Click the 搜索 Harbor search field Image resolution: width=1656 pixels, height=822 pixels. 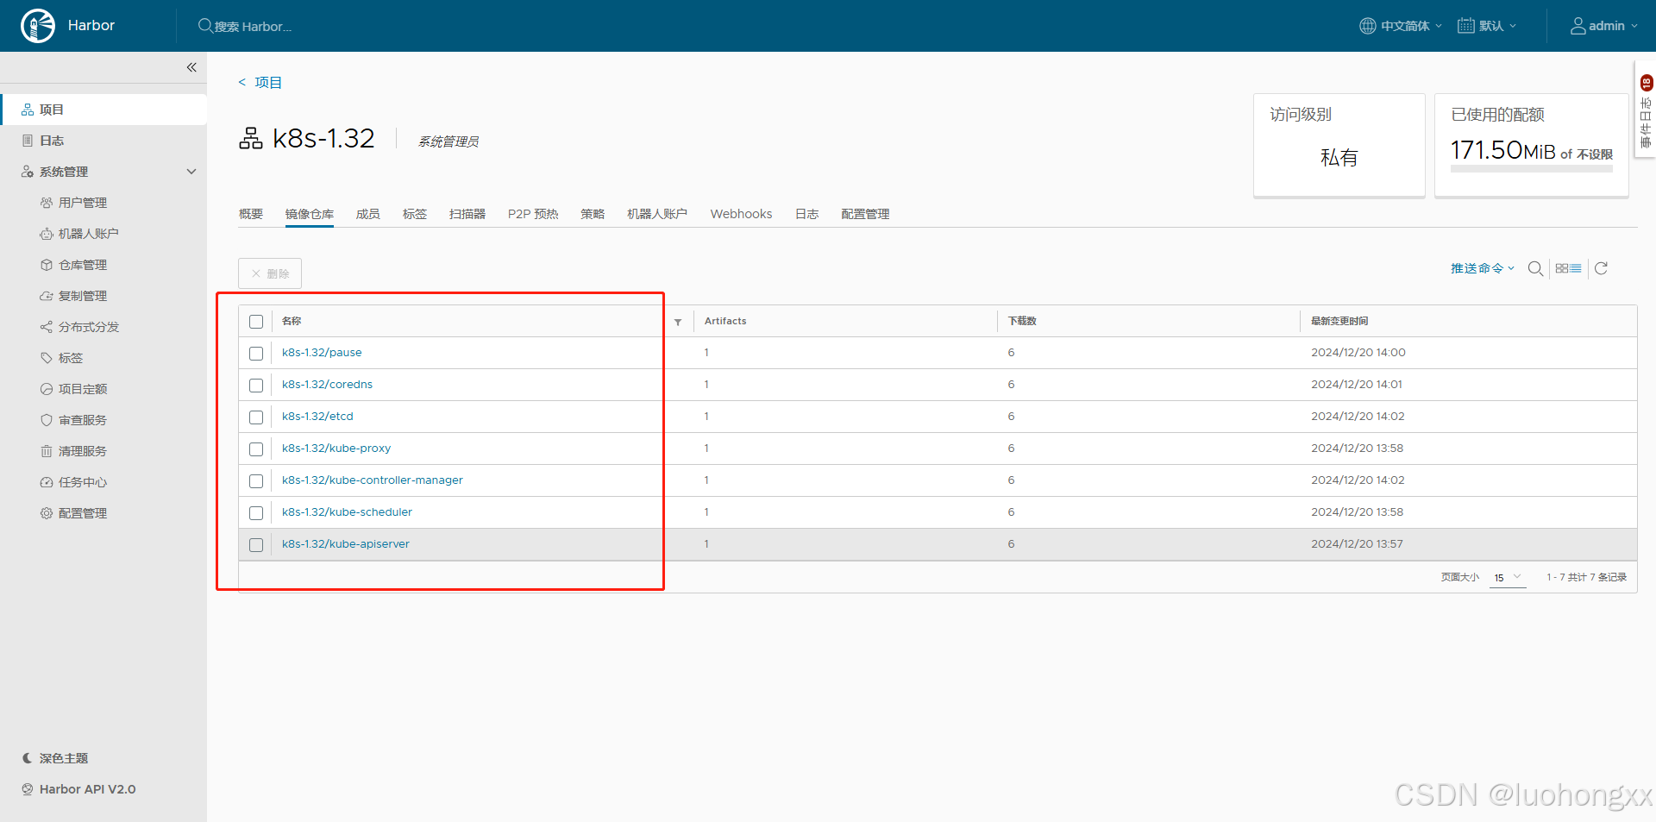[x=254, y=27]
